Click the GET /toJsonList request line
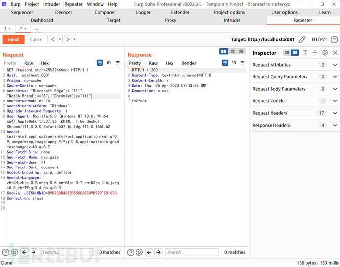340x267 pixels. tap(47, 70)
